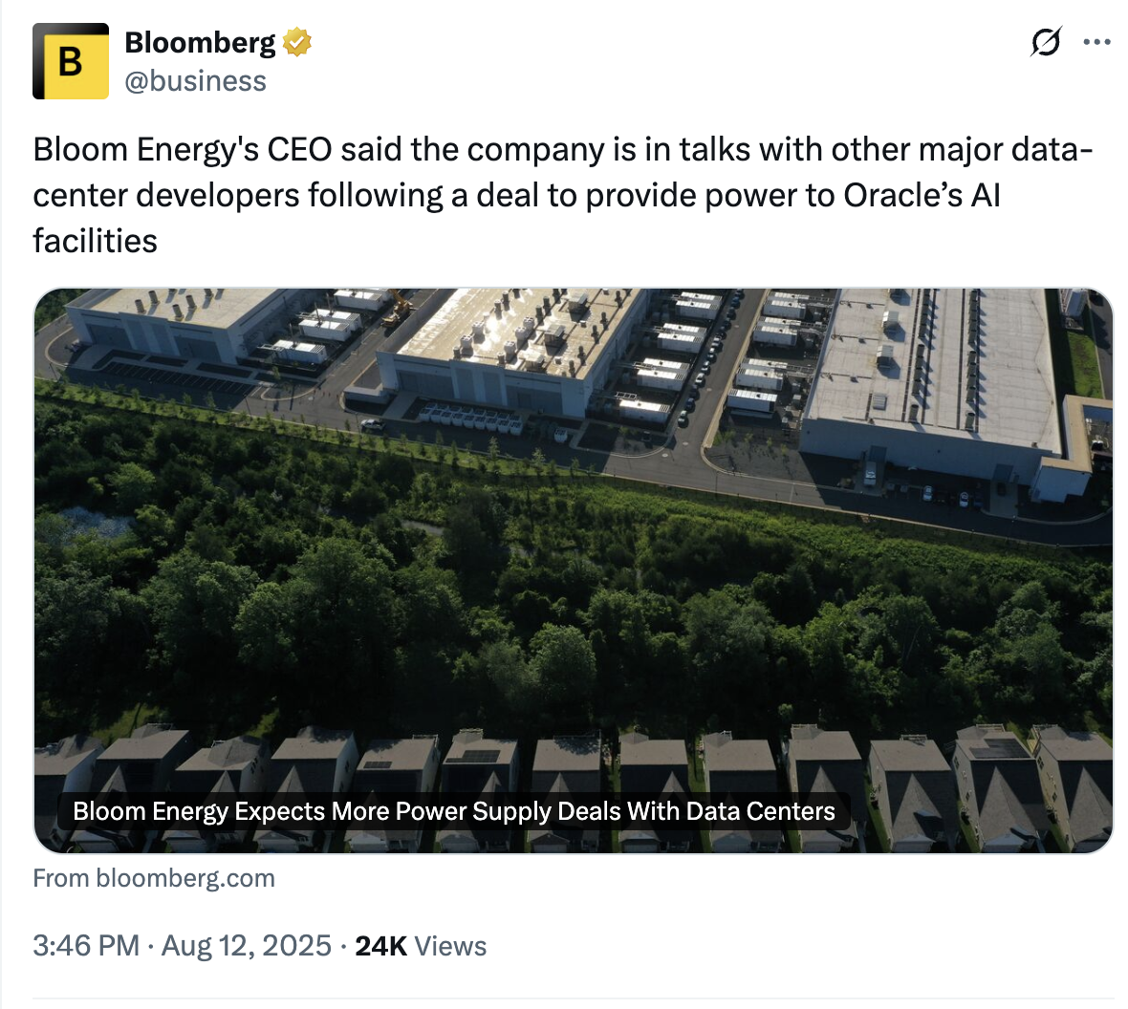Click the gold verified badge
This screenshot has height=1009, width=1128.
click(x=297, y=43)
